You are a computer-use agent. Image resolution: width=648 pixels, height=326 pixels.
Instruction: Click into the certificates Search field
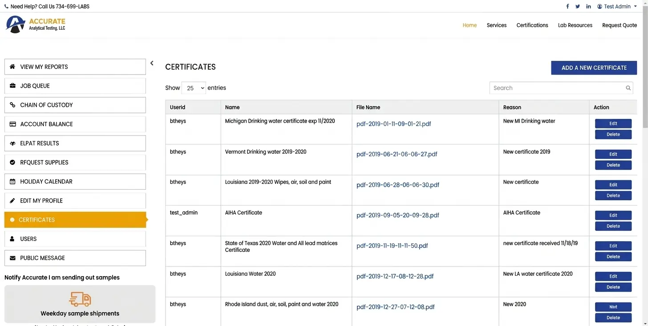tap(561, 88)
